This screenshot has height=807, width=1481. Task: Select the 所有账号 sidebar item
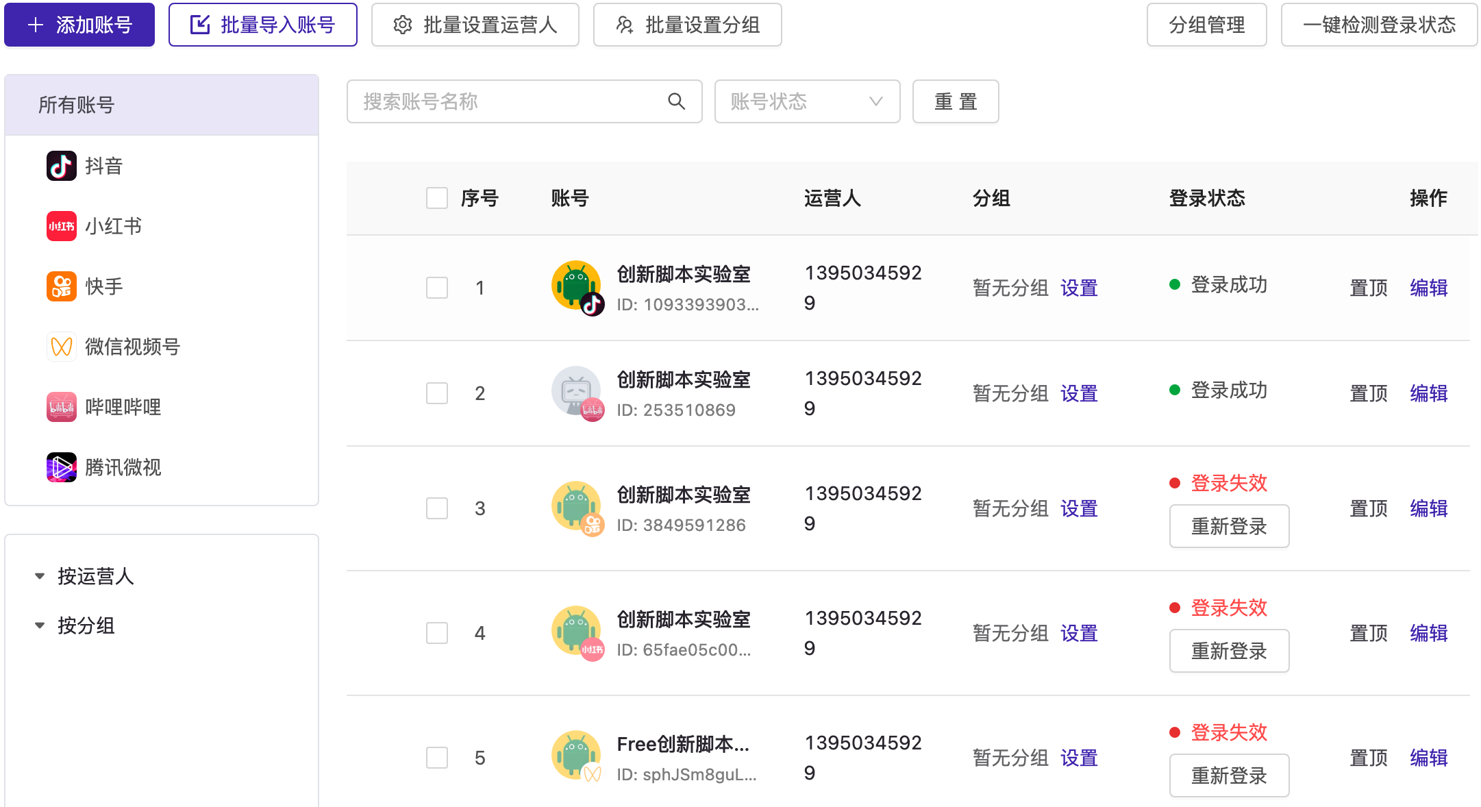pyautogui.click(x=162, y=105)
